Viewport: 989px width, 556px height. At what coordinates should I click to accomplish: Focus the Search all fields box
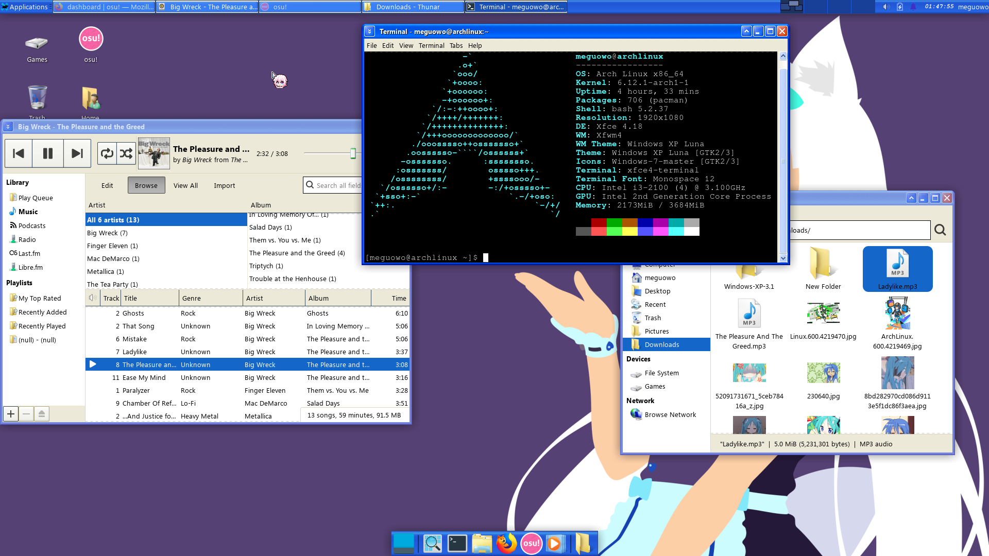coord(333,185)
